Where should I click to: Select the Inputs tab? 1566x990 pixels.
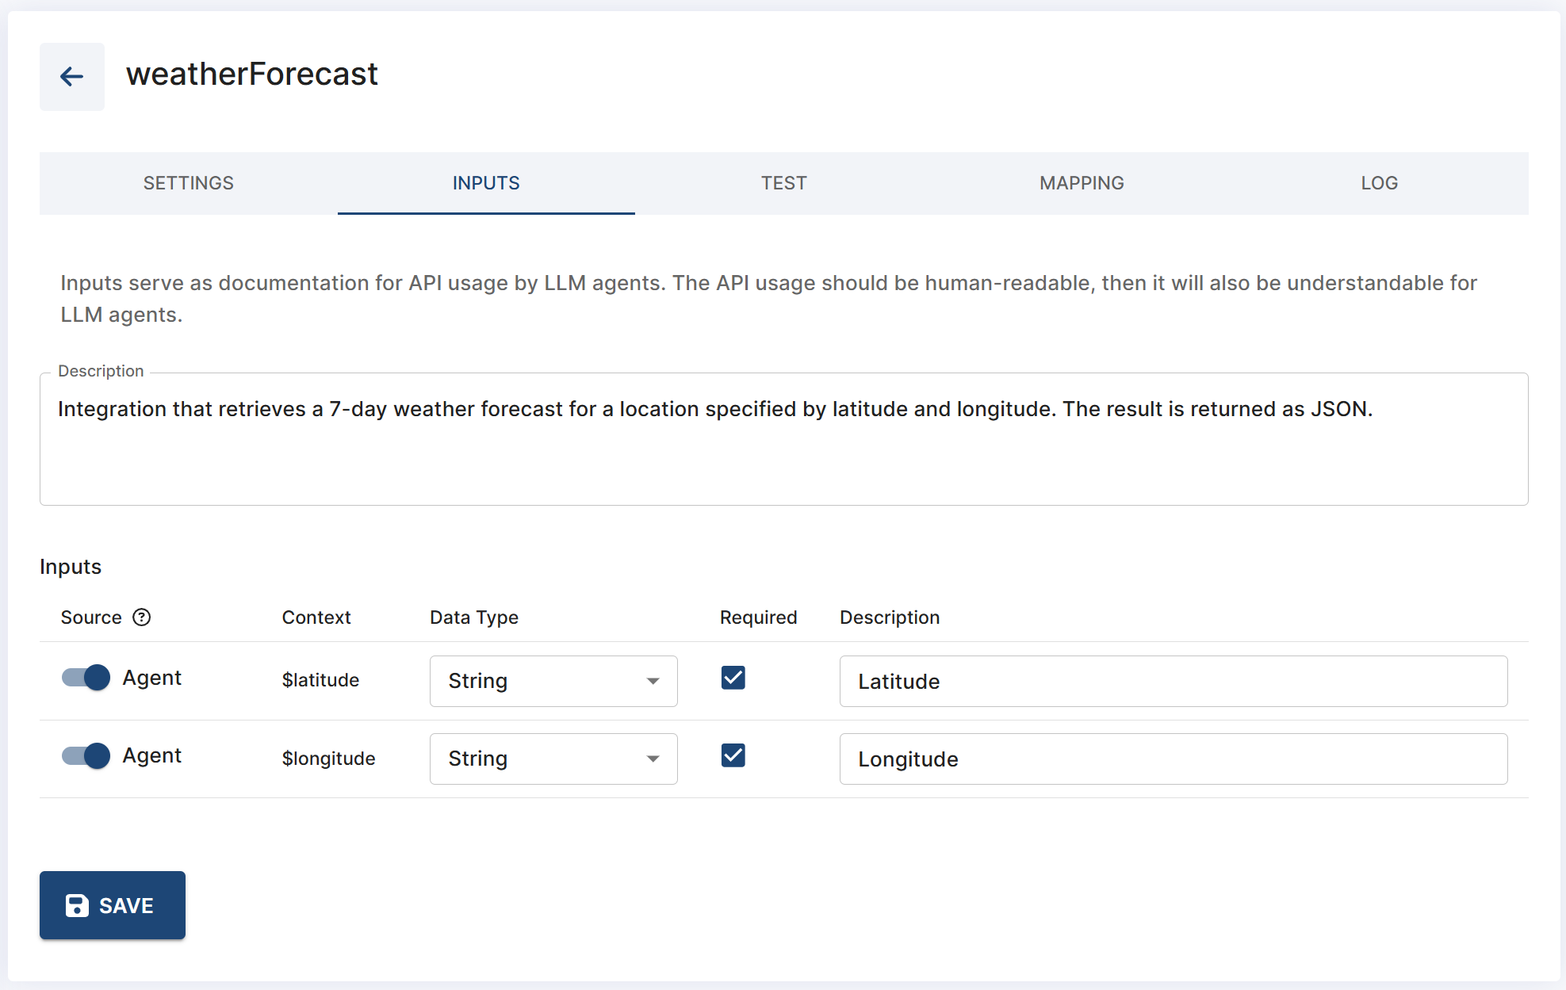[x=486, y=183]
